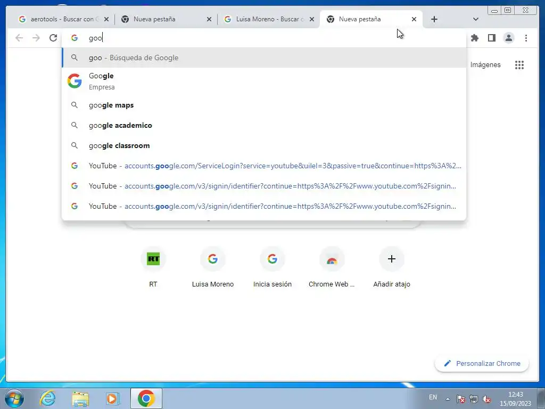The width and height of the screenshot is (545, 409).
Task: Toggle the side panel icon
Action: [x=491, y=38]
